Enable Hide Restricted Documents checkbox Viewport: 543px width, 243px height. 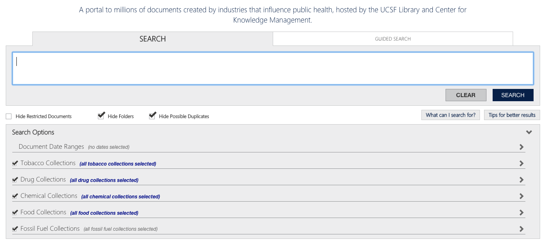[x=9, y=116]
